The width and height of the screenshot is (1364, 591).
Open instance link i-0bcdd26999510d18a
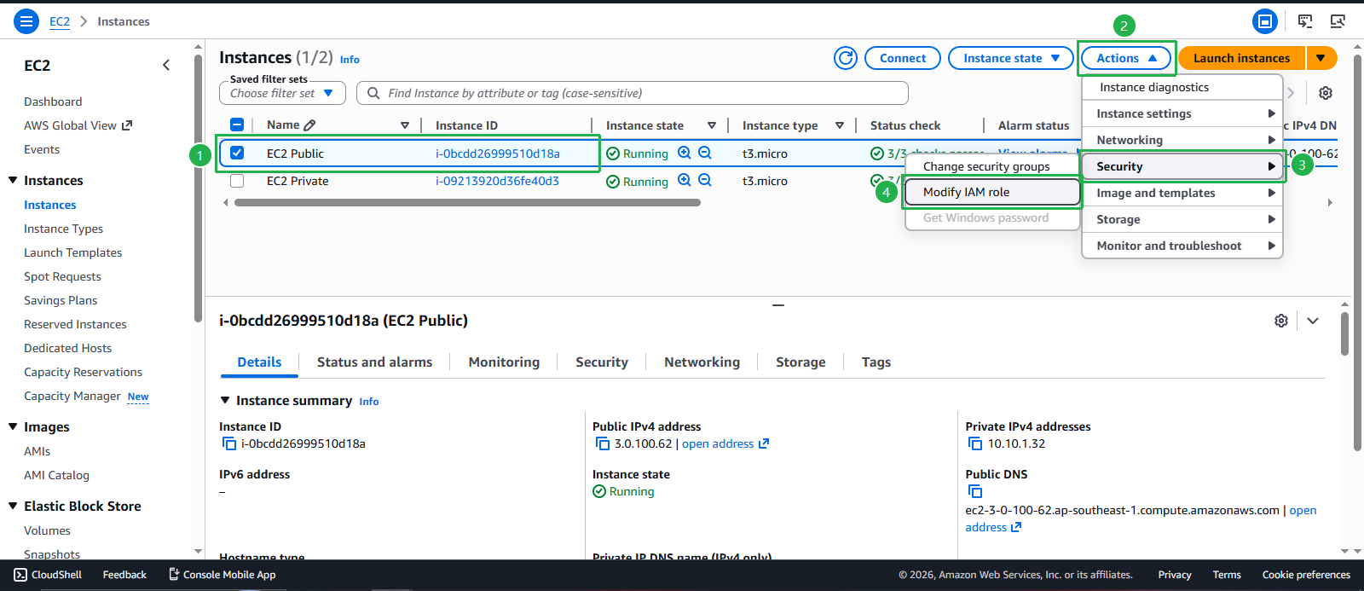pos(498,154)
